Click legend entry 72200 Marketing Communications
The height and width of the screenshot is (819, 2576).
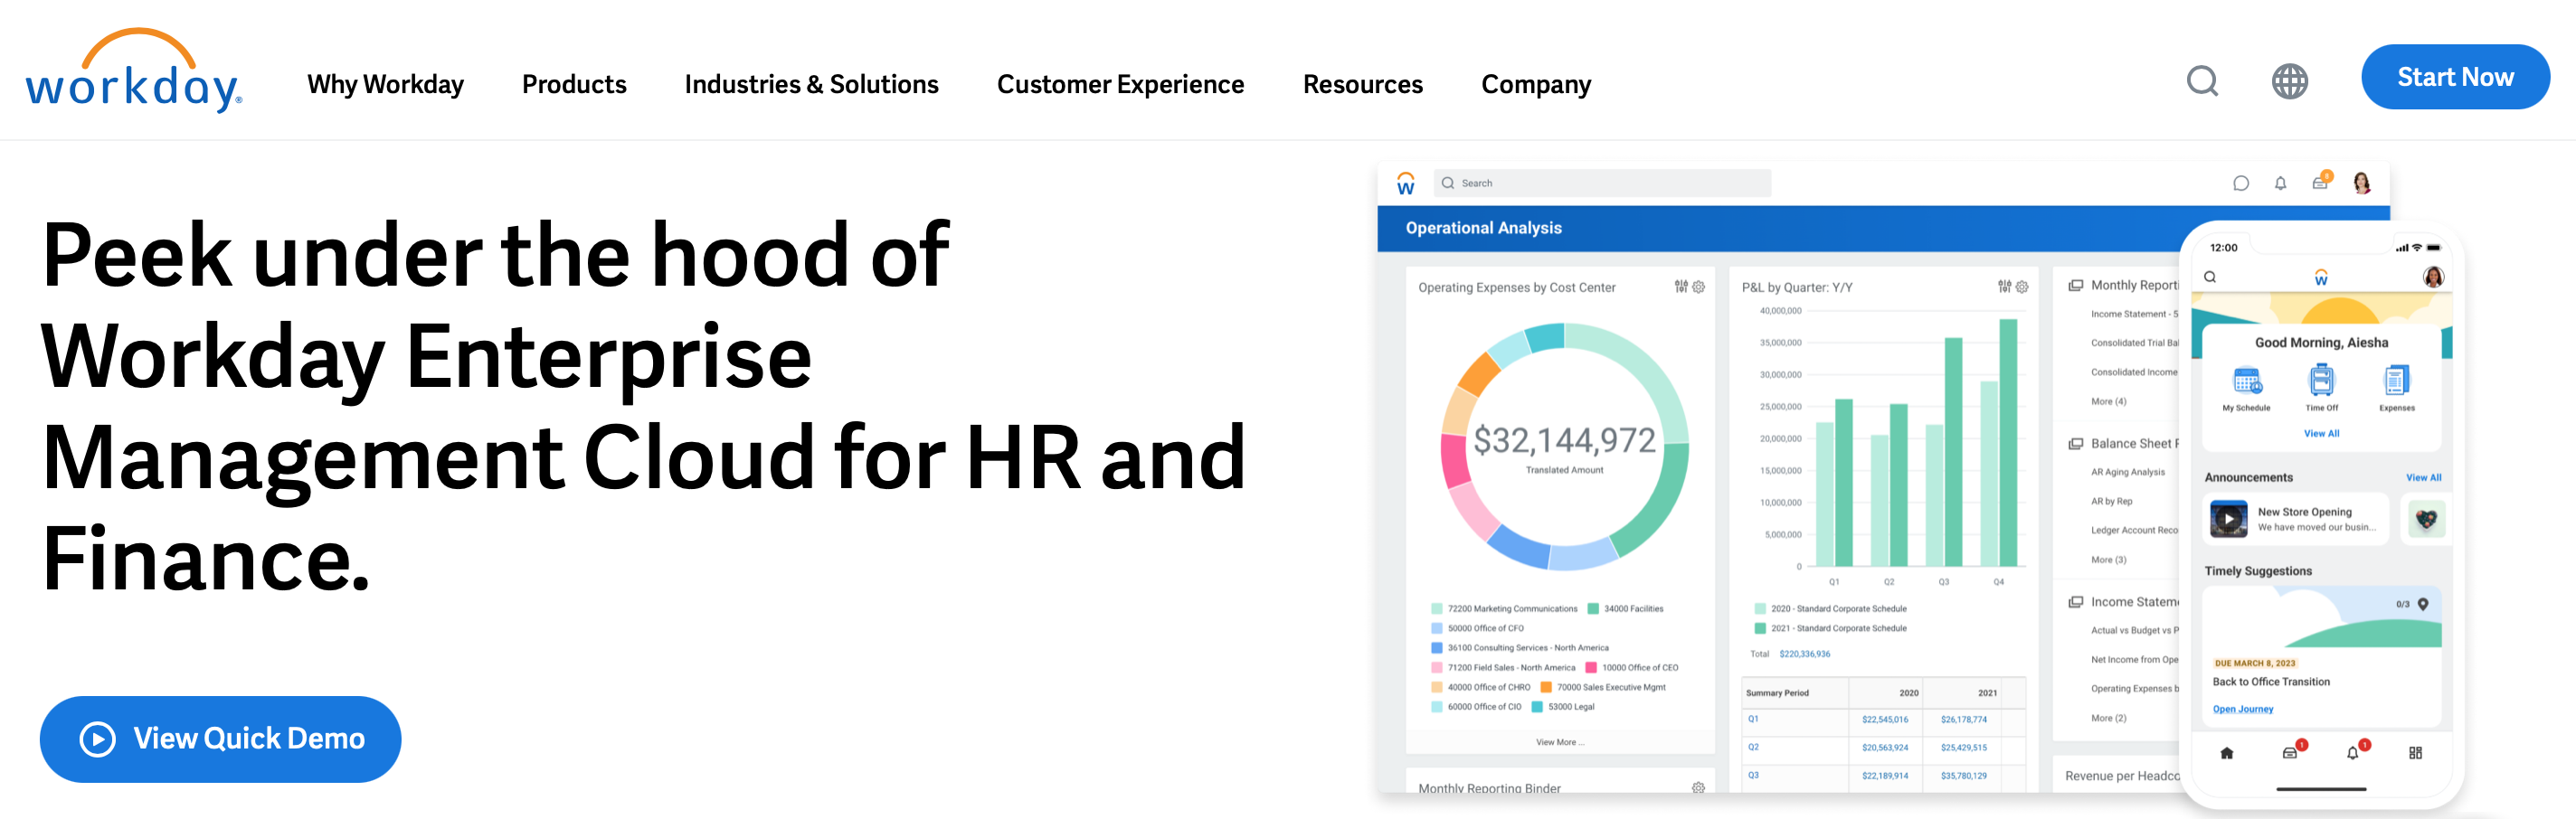click(1504, 609)
